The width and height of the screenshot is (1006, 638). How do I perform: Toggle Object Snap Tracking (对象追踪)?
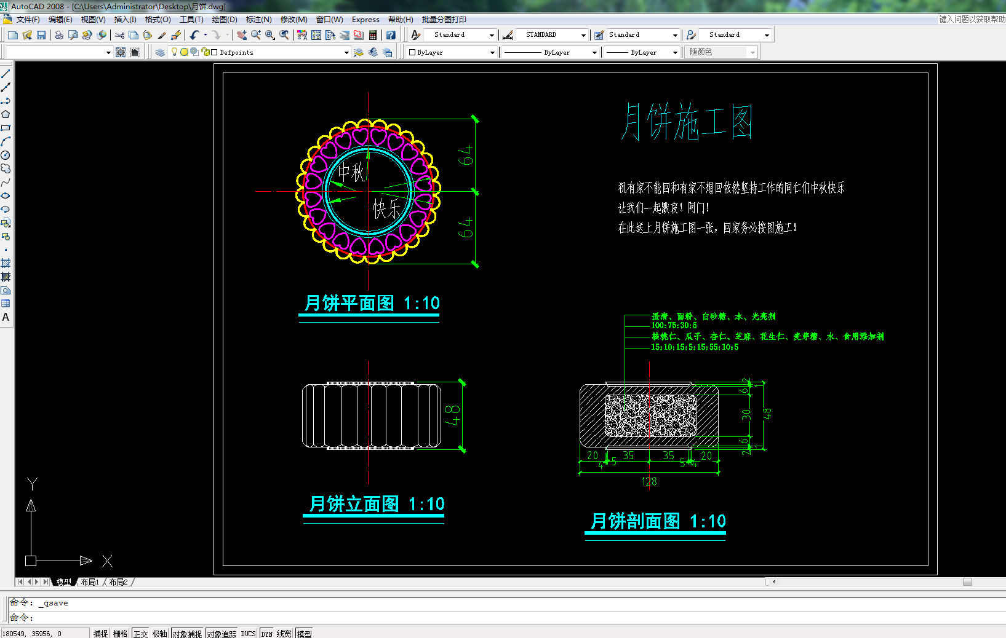222,634
